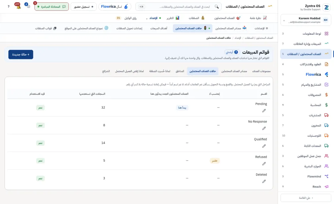The image size is (334, 204).
Task: Click the Reach megaphone icon
Action: 326,187
